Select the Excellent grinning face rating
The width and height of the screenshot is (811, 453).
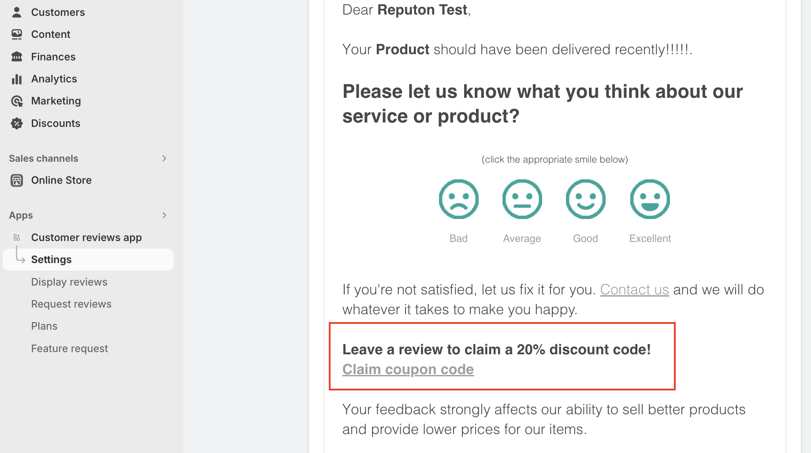[x=650, y=199]
